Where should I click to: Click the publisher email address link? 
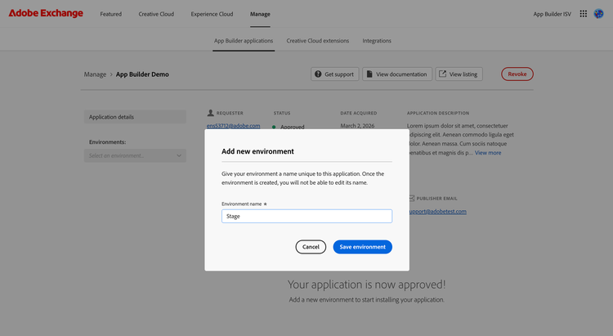[437, 212]
